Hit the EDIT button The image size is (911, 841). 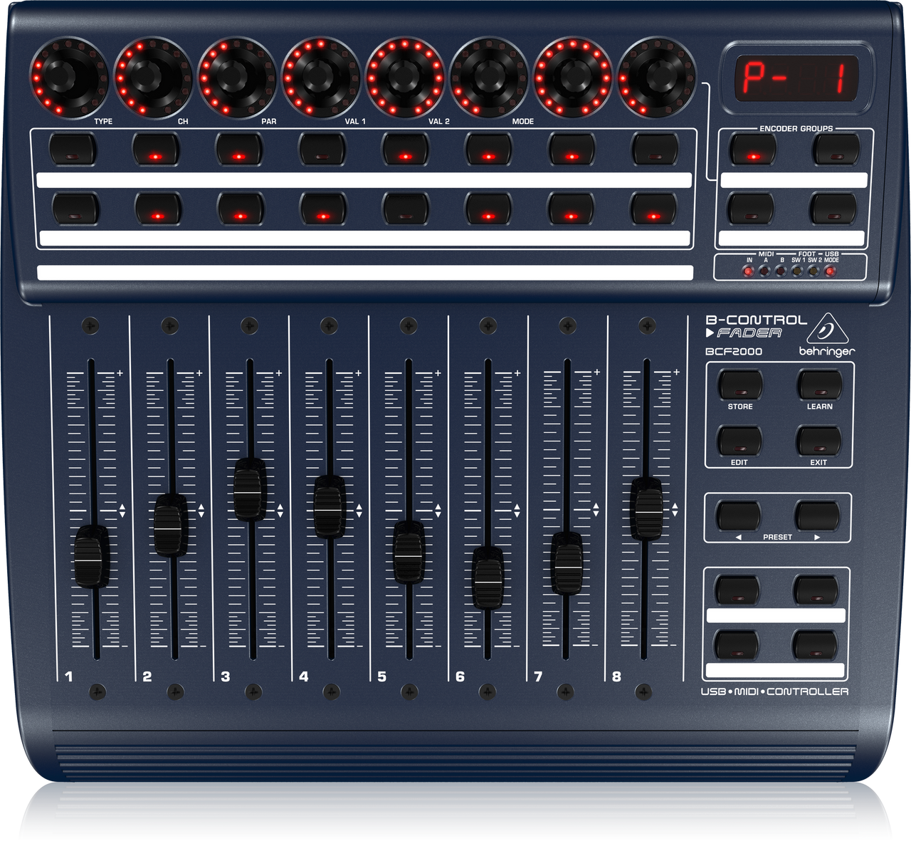[x=739, y=441]
